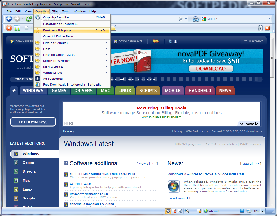The image size is (277, 216).
Task: Open the AdChoices link
Action: point(249,124)
